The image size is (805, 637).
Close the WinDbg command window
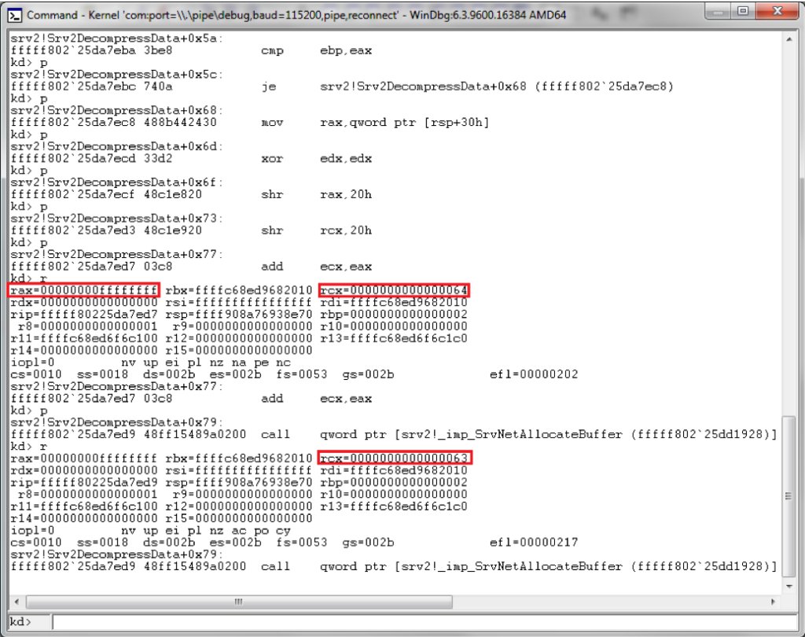click(x=777, y=11)
